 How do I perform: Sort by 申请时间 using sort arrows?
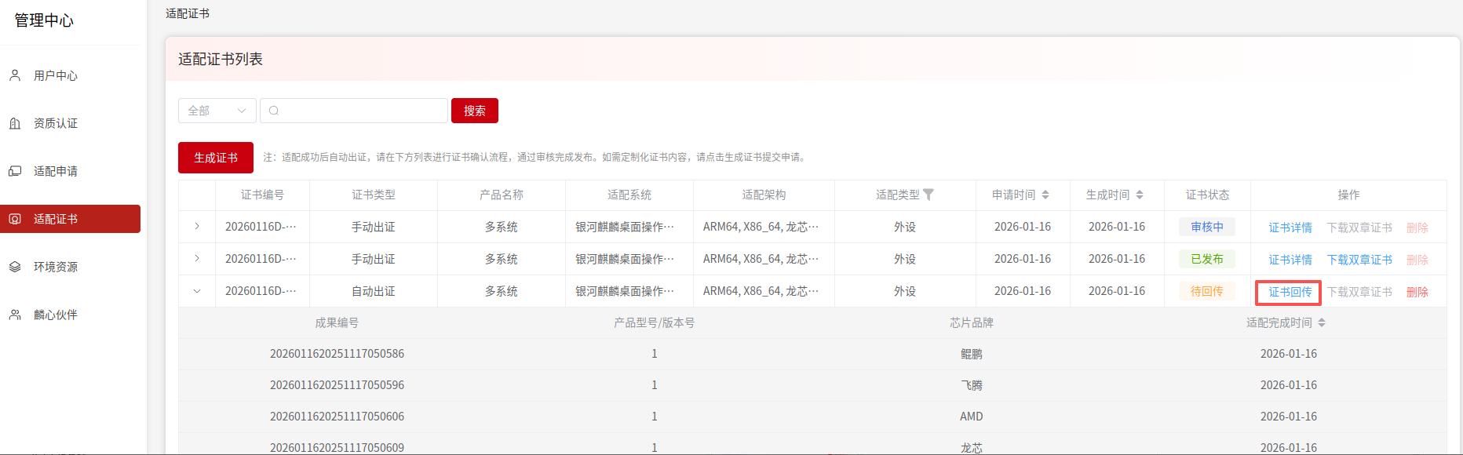click(1045, 195)
